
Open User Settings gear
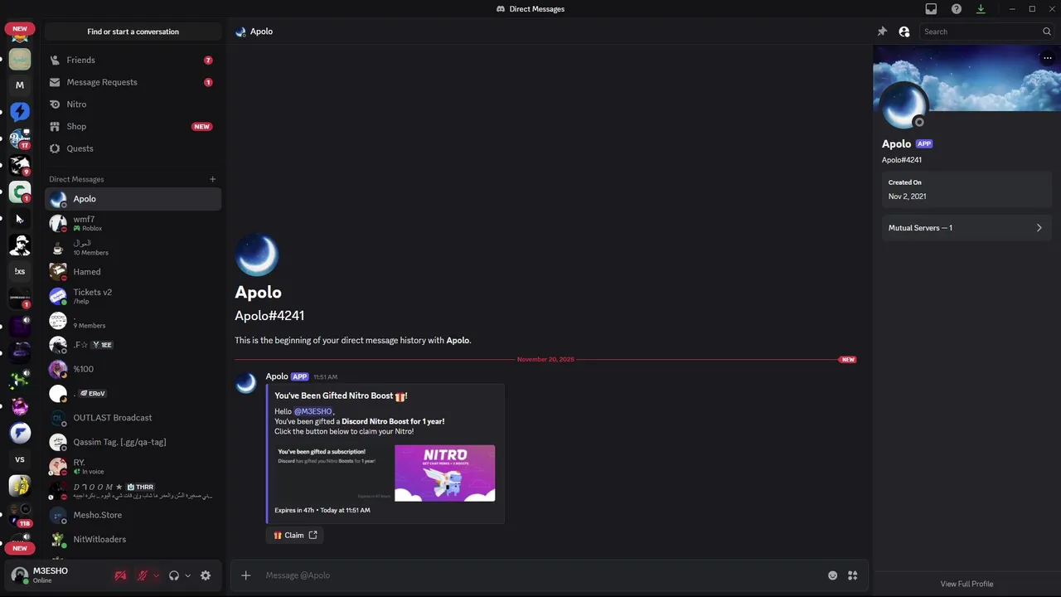coord(206,575)
